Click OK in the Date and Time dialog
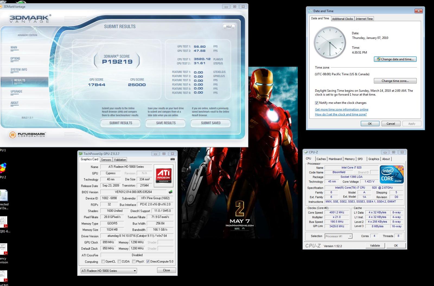The image size is (434, 286). pos(370,124)
